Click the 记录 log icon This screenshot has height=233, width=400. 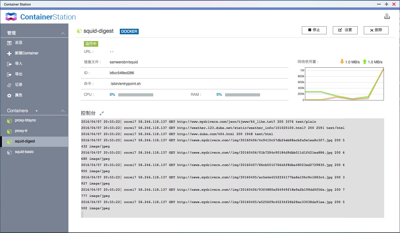(9, 85)
